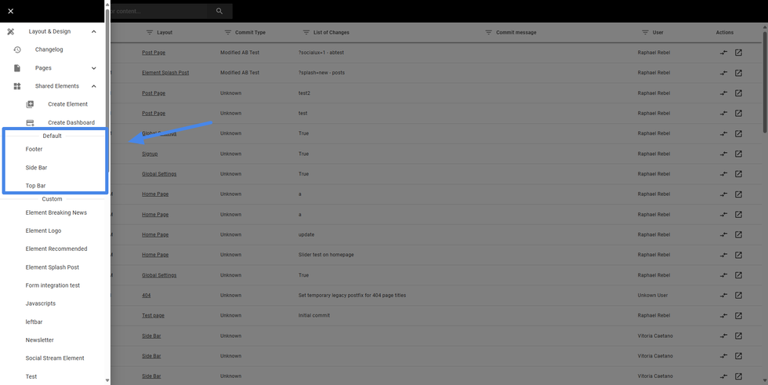Collapse the Shared Elements submenu
The height and width of the screenshot is (385, 768).
pos(94,86)
